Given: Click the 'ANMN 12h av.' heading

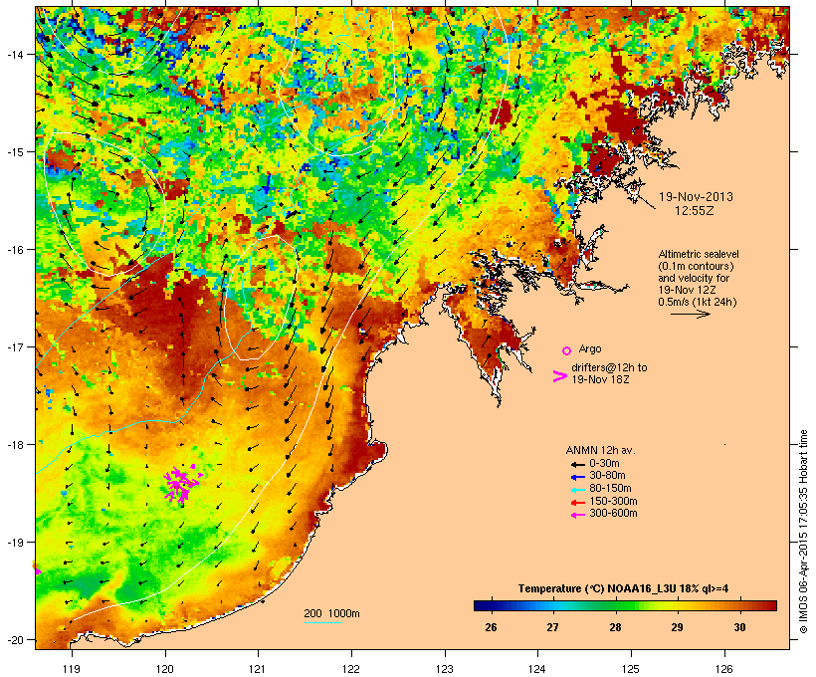Looking at the screenshot, I should point(600,450).
